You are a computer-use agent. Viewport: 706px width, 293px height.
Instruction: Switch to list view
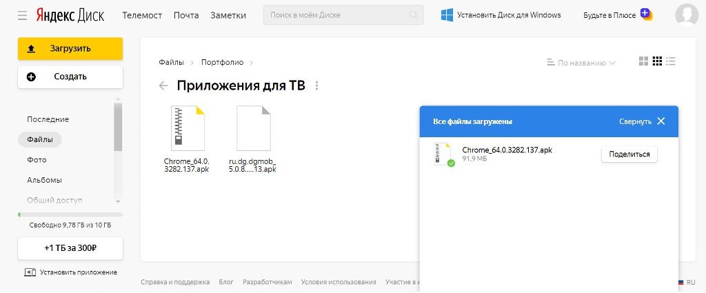[x=671, y=61]
